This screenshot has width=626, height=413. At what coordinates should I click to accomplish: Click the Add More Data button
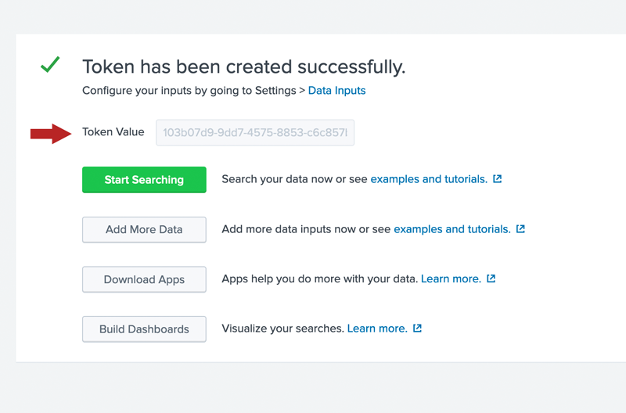pyautogui.click(x=144, y=230)
